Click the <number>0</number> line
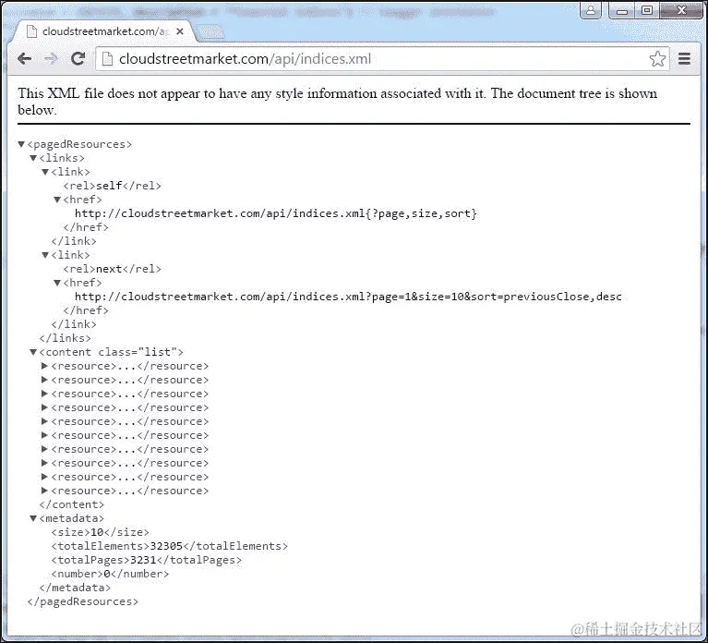708x643 pixels. tap(110, 574)
